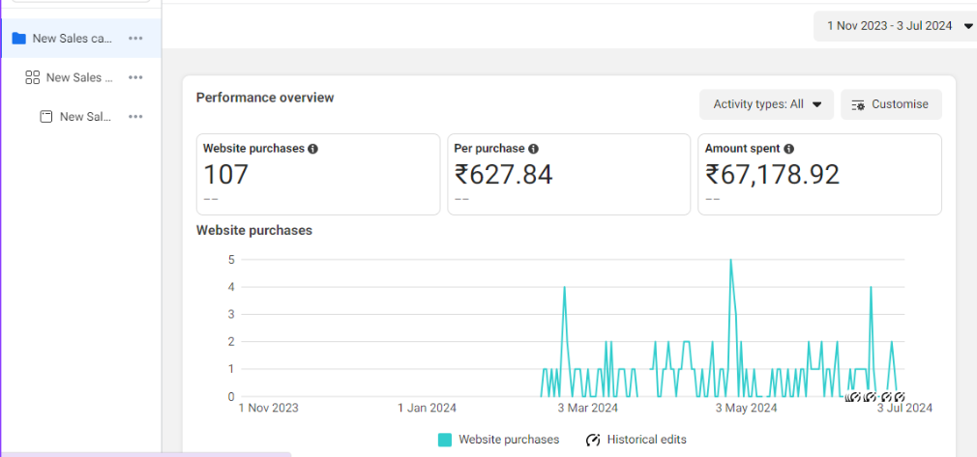
Task: Click the blue campaign folder icon
Action: pyautogui.click(x=18, y=39)
